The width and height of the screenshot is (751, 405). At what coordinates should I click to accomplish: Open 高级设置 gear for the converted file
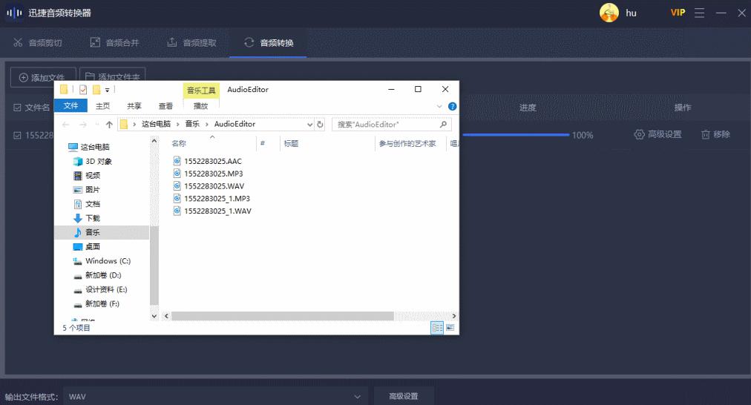(657, 134)
